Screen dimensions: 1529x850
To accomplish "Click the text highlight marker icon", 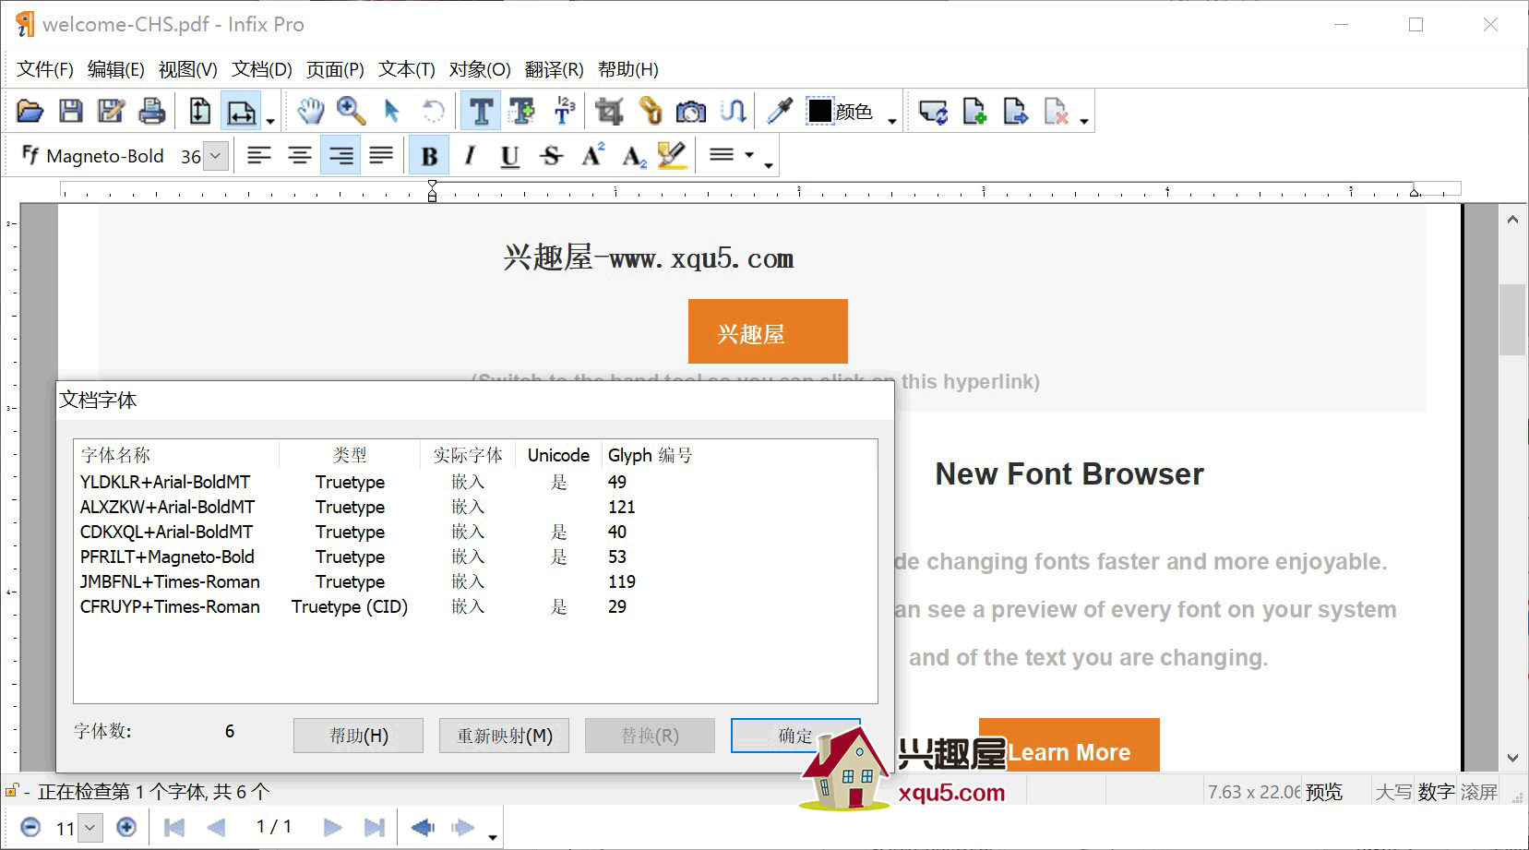I will [x=673, y=155].
